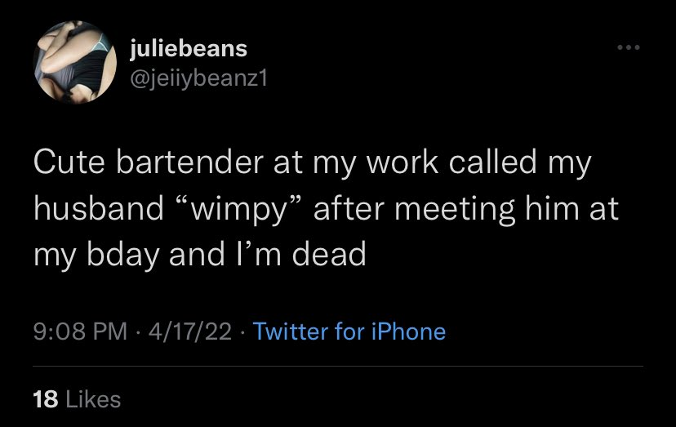Select the @jeiiybeanz1 handle
Screen dimensions: 676x427
pyautogui.click(x=198, y=78)
